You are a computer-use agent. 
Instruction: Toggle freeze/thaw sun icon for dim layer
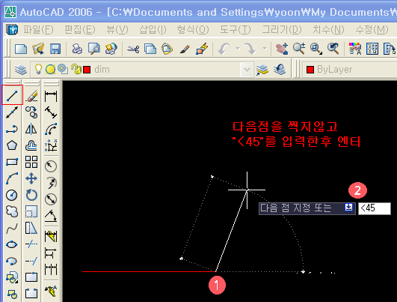click(50, 69)
